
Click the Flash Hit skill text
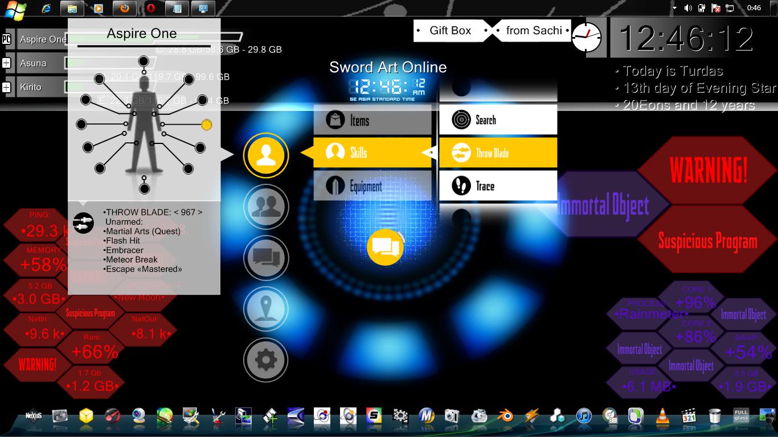coord(121,241)
